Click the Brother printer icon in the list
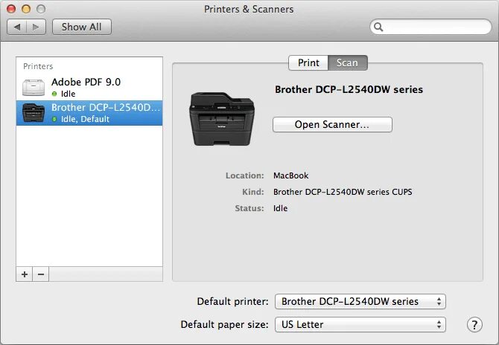 click(34, 113)
